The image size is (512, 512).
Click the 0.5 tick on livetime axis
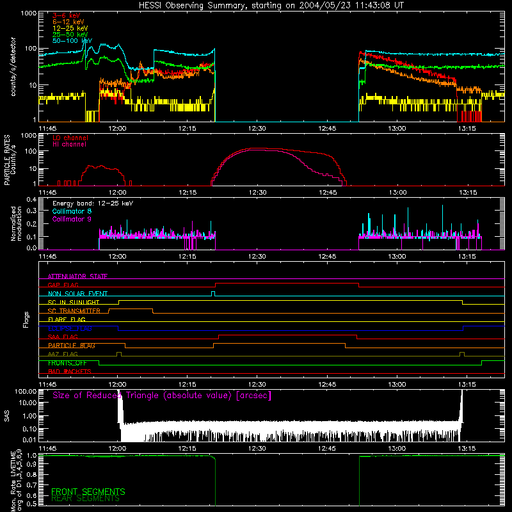pos(31,504)
